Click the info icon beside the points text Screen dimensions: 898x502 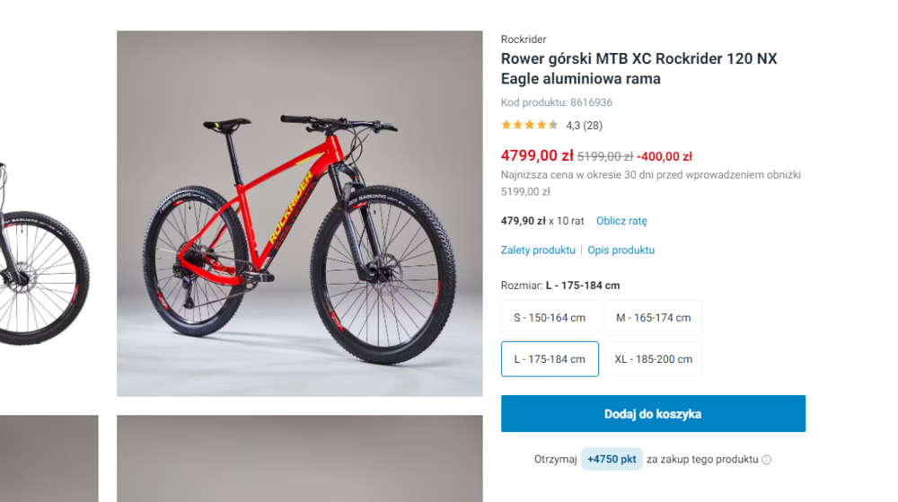[766, 460]
